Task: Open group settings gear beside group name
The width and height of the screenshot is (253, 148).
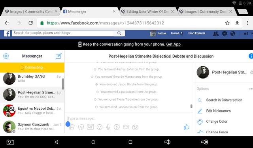Action: (251, 72)
